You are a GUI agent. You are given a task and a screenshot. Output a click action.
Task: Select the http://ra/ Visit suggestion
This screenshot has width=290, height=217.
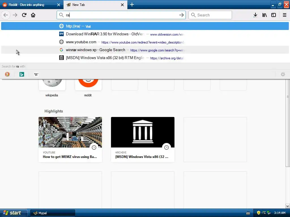(x=145, y=26)
